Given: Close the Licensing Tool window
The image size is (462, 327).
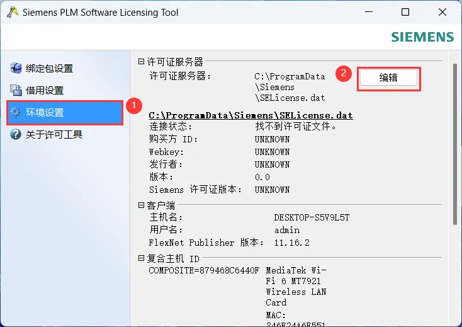Looking at the screenshot, I should point(442,12).
